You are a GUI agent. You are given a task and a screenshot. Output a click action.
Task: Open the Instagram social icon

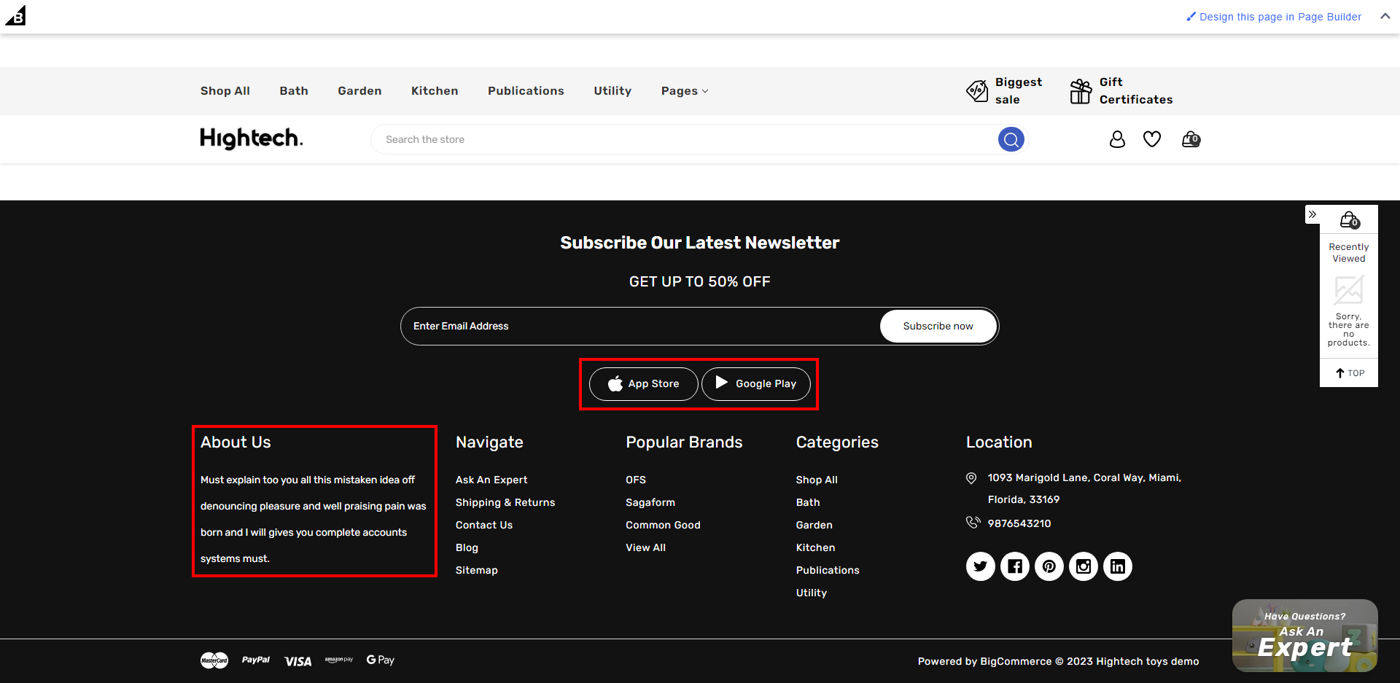coord(1083,566)
